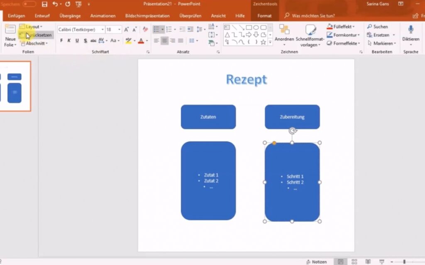
Task: Click the Suchen button
Action: [378, 26]
